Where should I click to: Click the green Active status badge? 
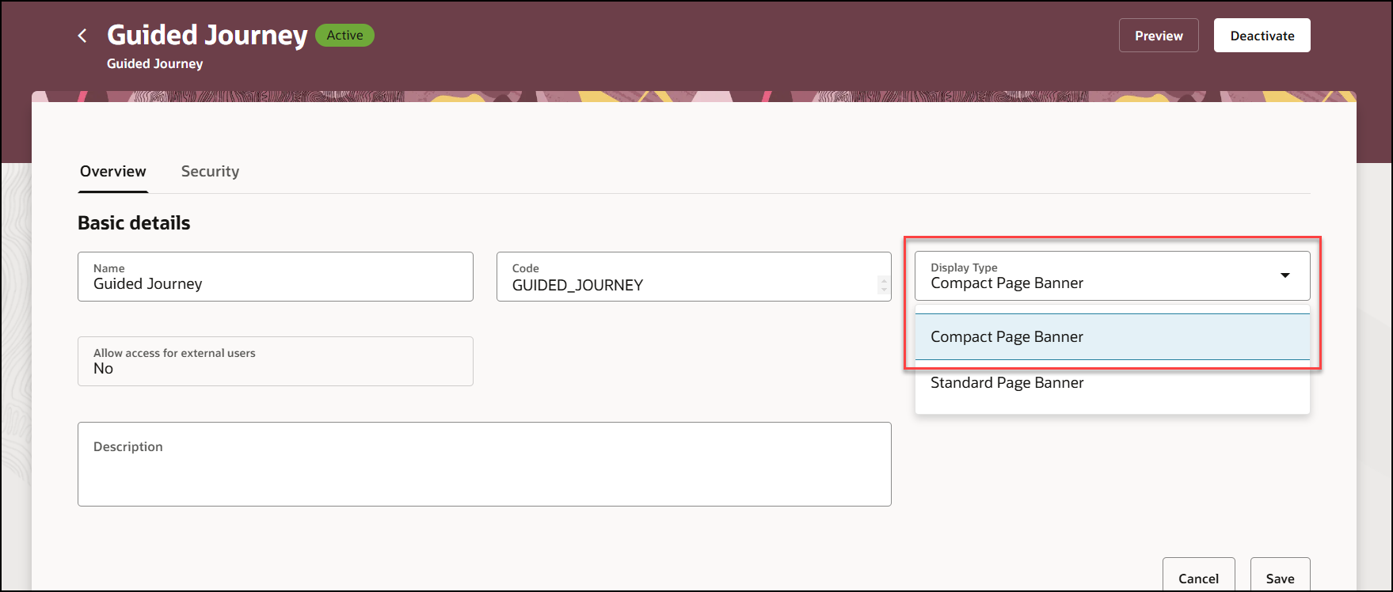click(344, 36)
